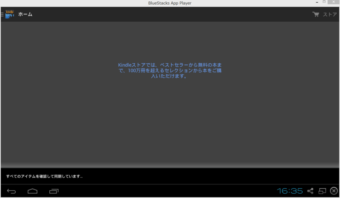Maximize the BlueStacks App Player window
Image resolution: width=340 pixels, height=198 pixels.
click(324, 2)
